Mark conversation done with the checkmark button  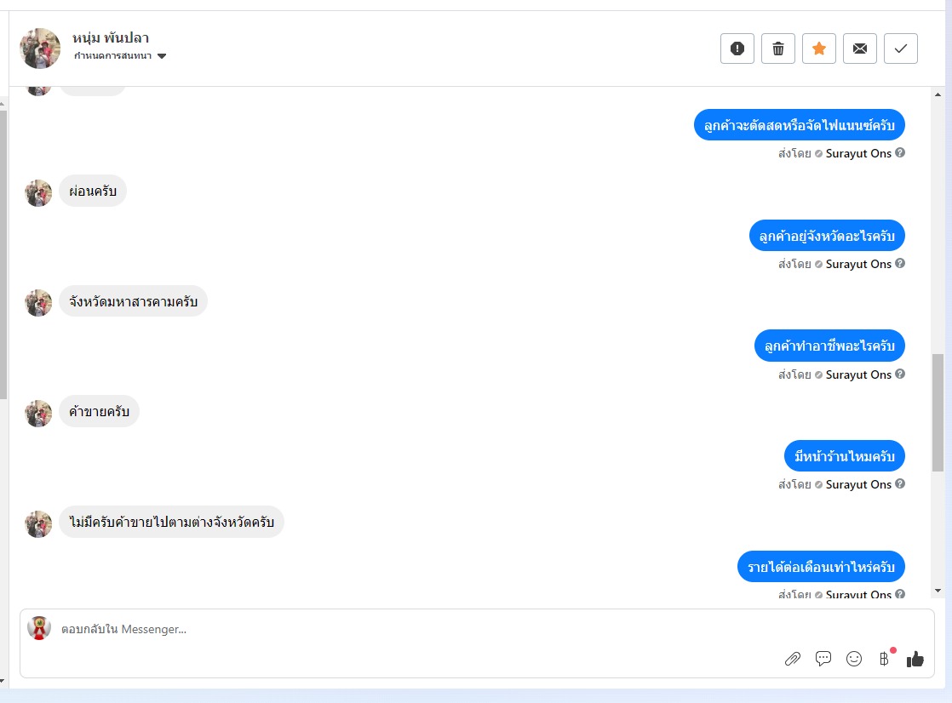(x=900, y=49)
